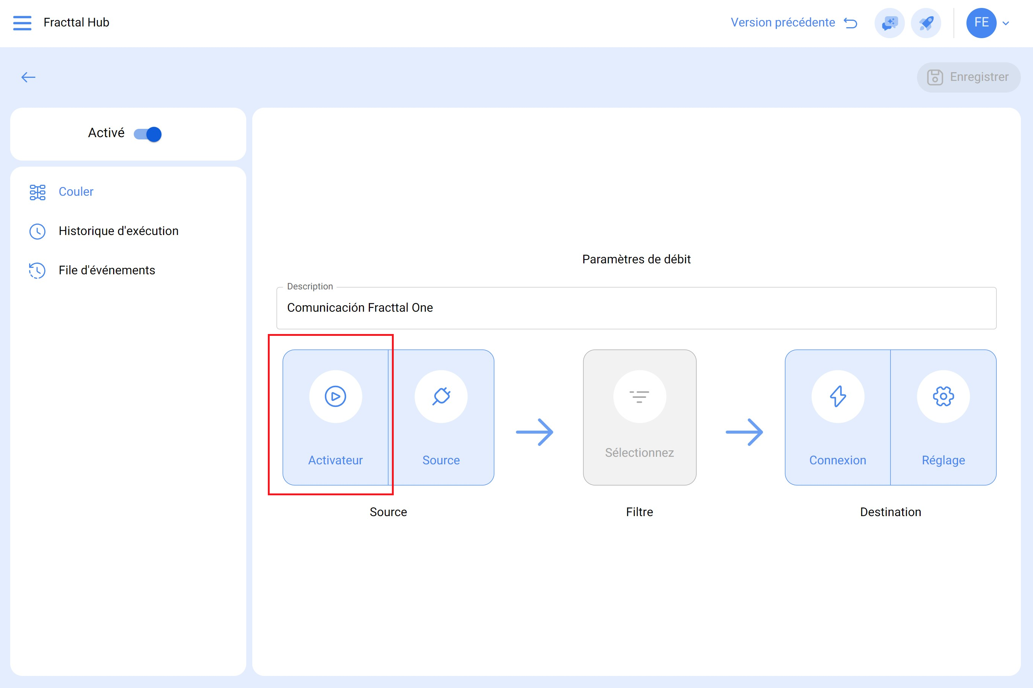Viewport: 1033px width, 688px height.
Task: Open the AI chat assistant icon
Action: coord(889,23)
